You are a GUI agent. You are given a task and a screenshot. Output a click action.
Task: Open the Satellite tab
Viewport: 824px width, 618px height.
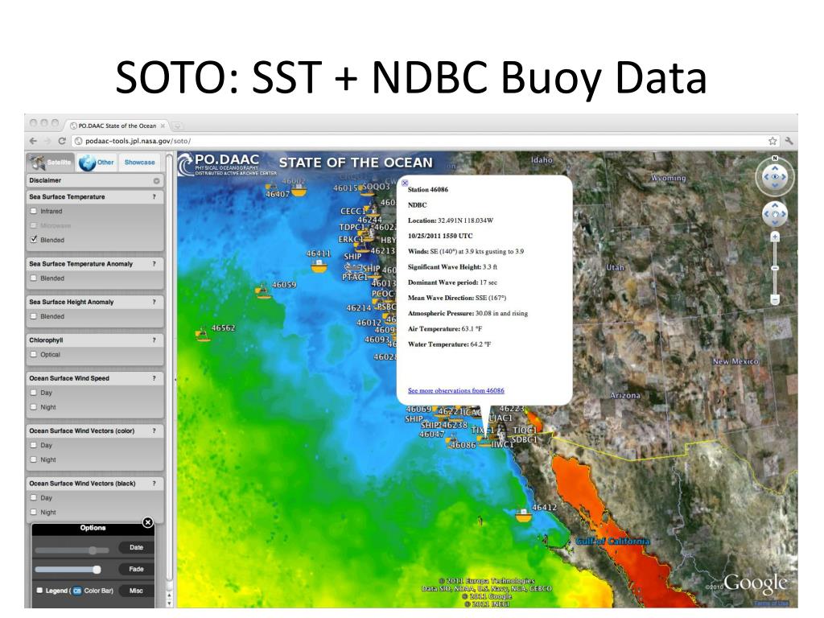tap(51, 163)
